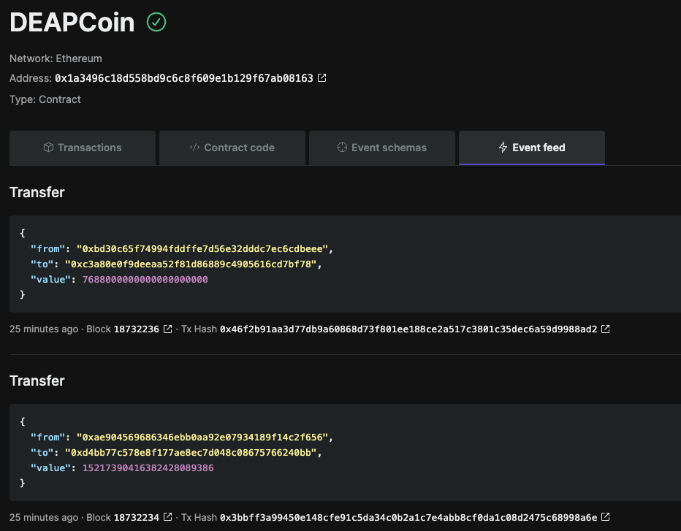The image size is (681, 531).
Task: Open external link for Tx Hash 0x46f2b91a
Action: 606,329
